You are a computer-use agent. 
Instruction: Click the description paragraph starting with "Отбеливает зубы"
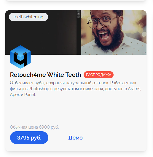[x=76, y=89]
